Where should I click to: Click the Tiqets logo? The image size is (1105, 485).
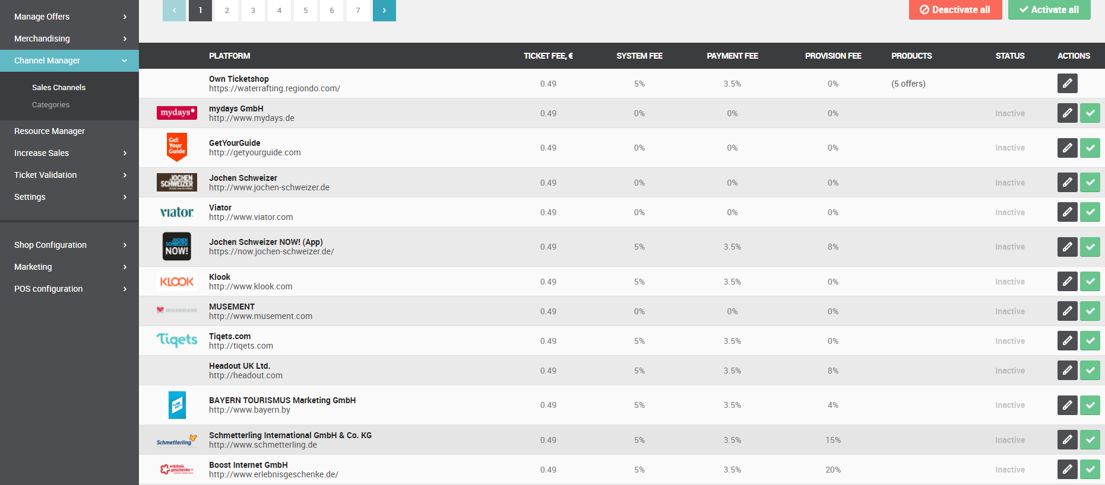pyautogui.click(x=177, y=340)
